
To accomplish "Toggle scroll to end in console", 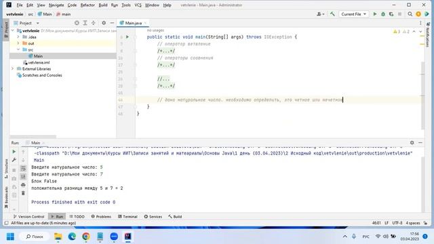I will pyautogui.click(x=23, y=176).
